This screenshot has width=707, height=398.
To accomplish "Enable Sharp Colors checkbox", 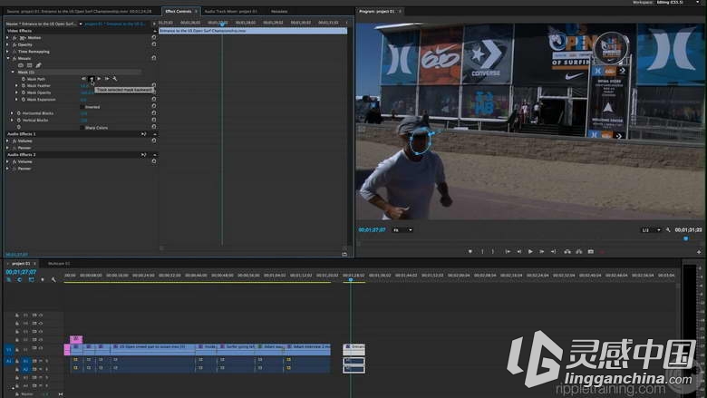I will point(82,128).
